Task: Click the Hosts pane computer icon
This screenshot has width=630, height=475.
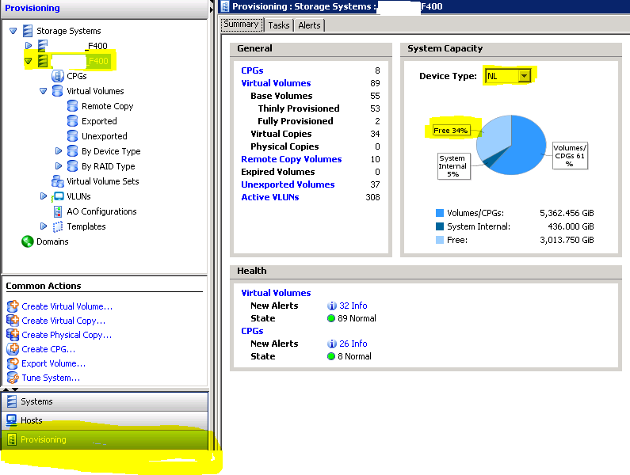Action: tap(12, 420)
